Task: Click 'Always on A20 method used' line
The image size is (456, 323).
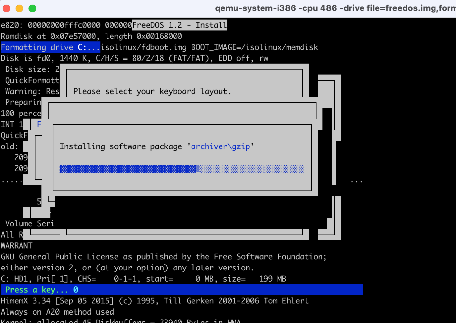Action: click(57, 312)
